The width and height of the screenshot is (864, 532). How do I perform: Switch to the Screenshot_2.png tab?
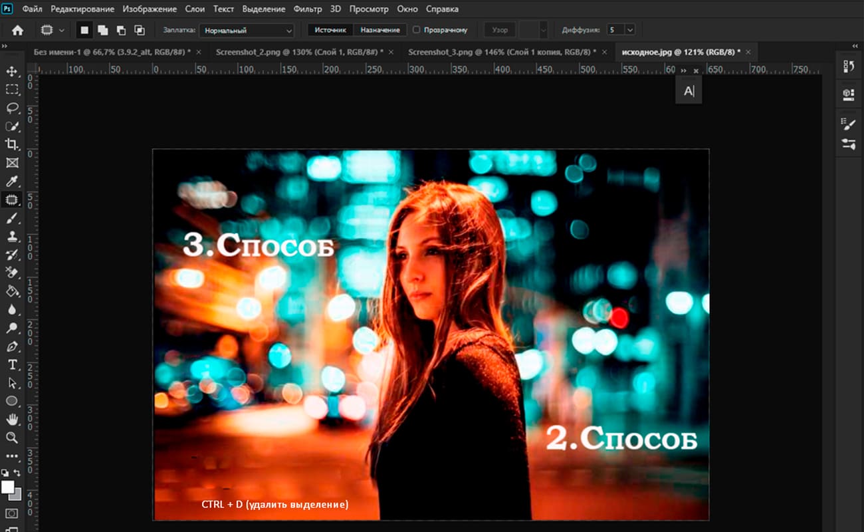[298, 52]
